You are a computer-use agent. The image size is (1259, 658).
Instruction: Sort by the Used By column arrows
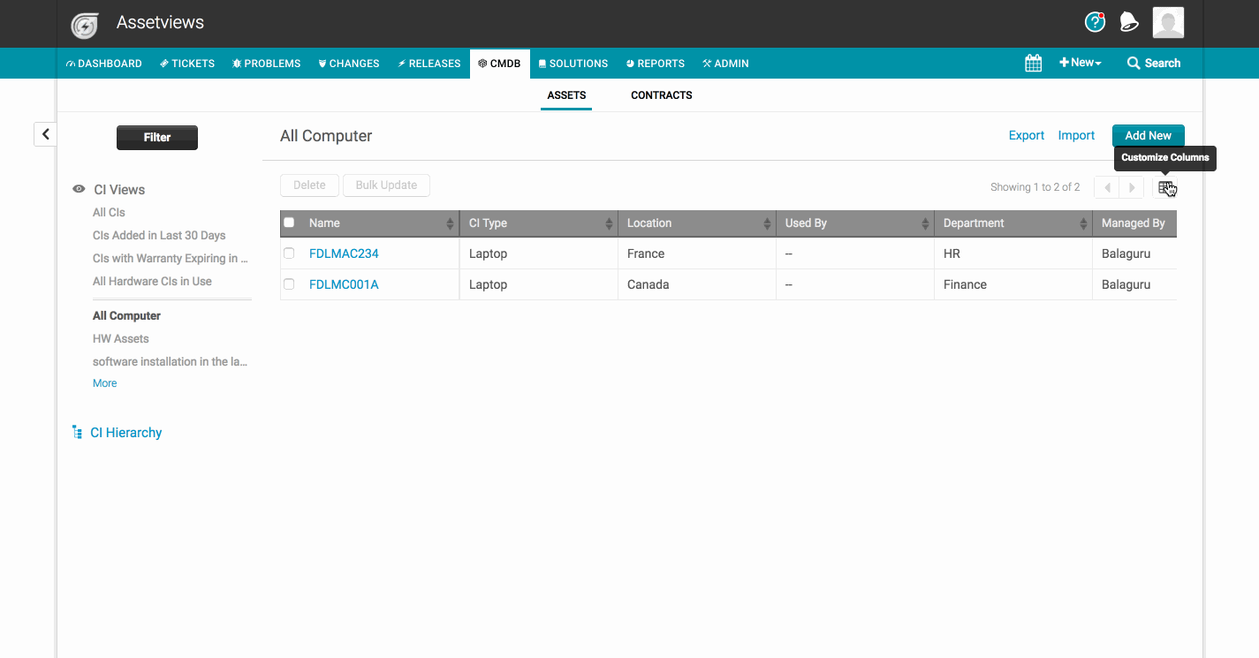click(925, 224)
